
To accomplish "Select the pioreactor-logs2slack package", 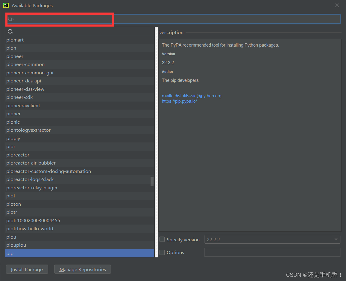I will coord(80,179).
